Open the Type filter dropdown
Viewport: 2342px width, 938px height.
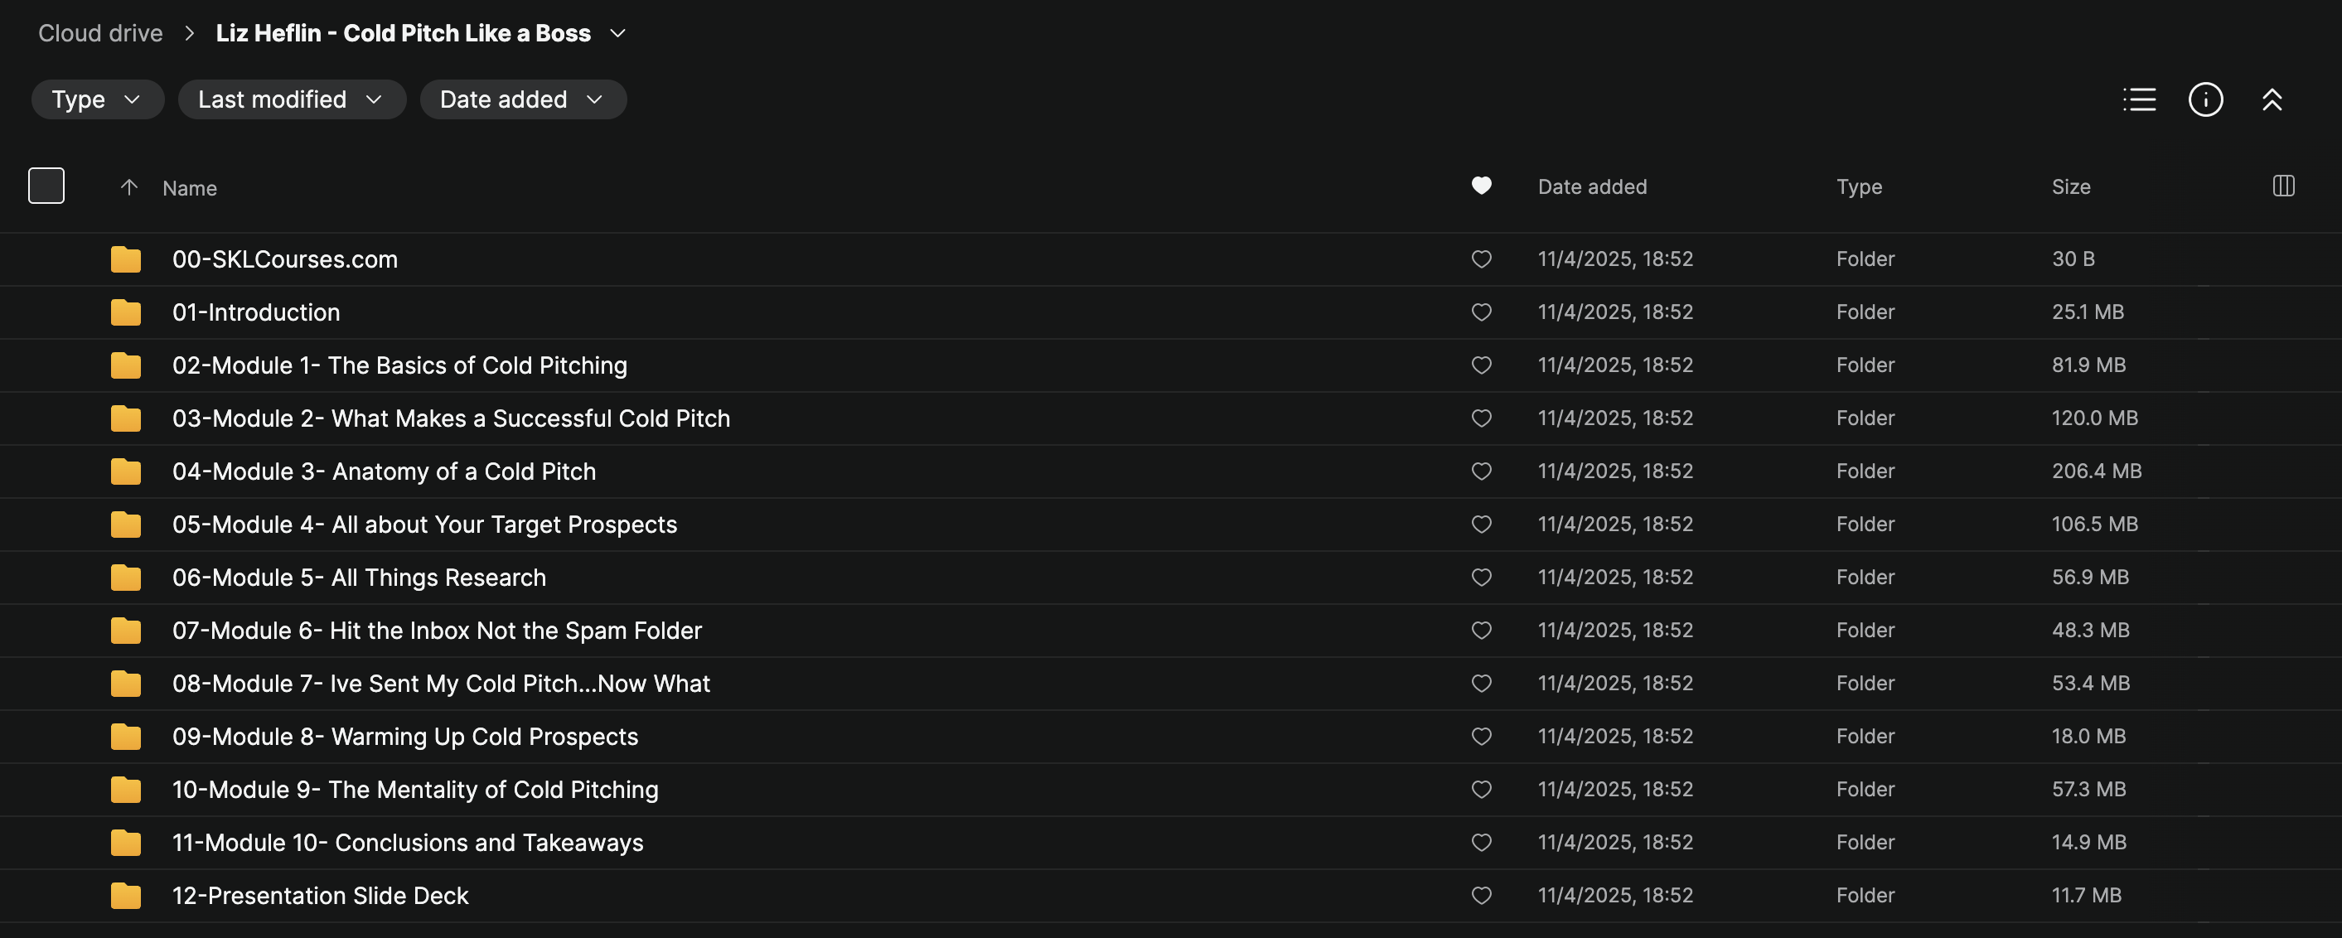tap(97, 99)
